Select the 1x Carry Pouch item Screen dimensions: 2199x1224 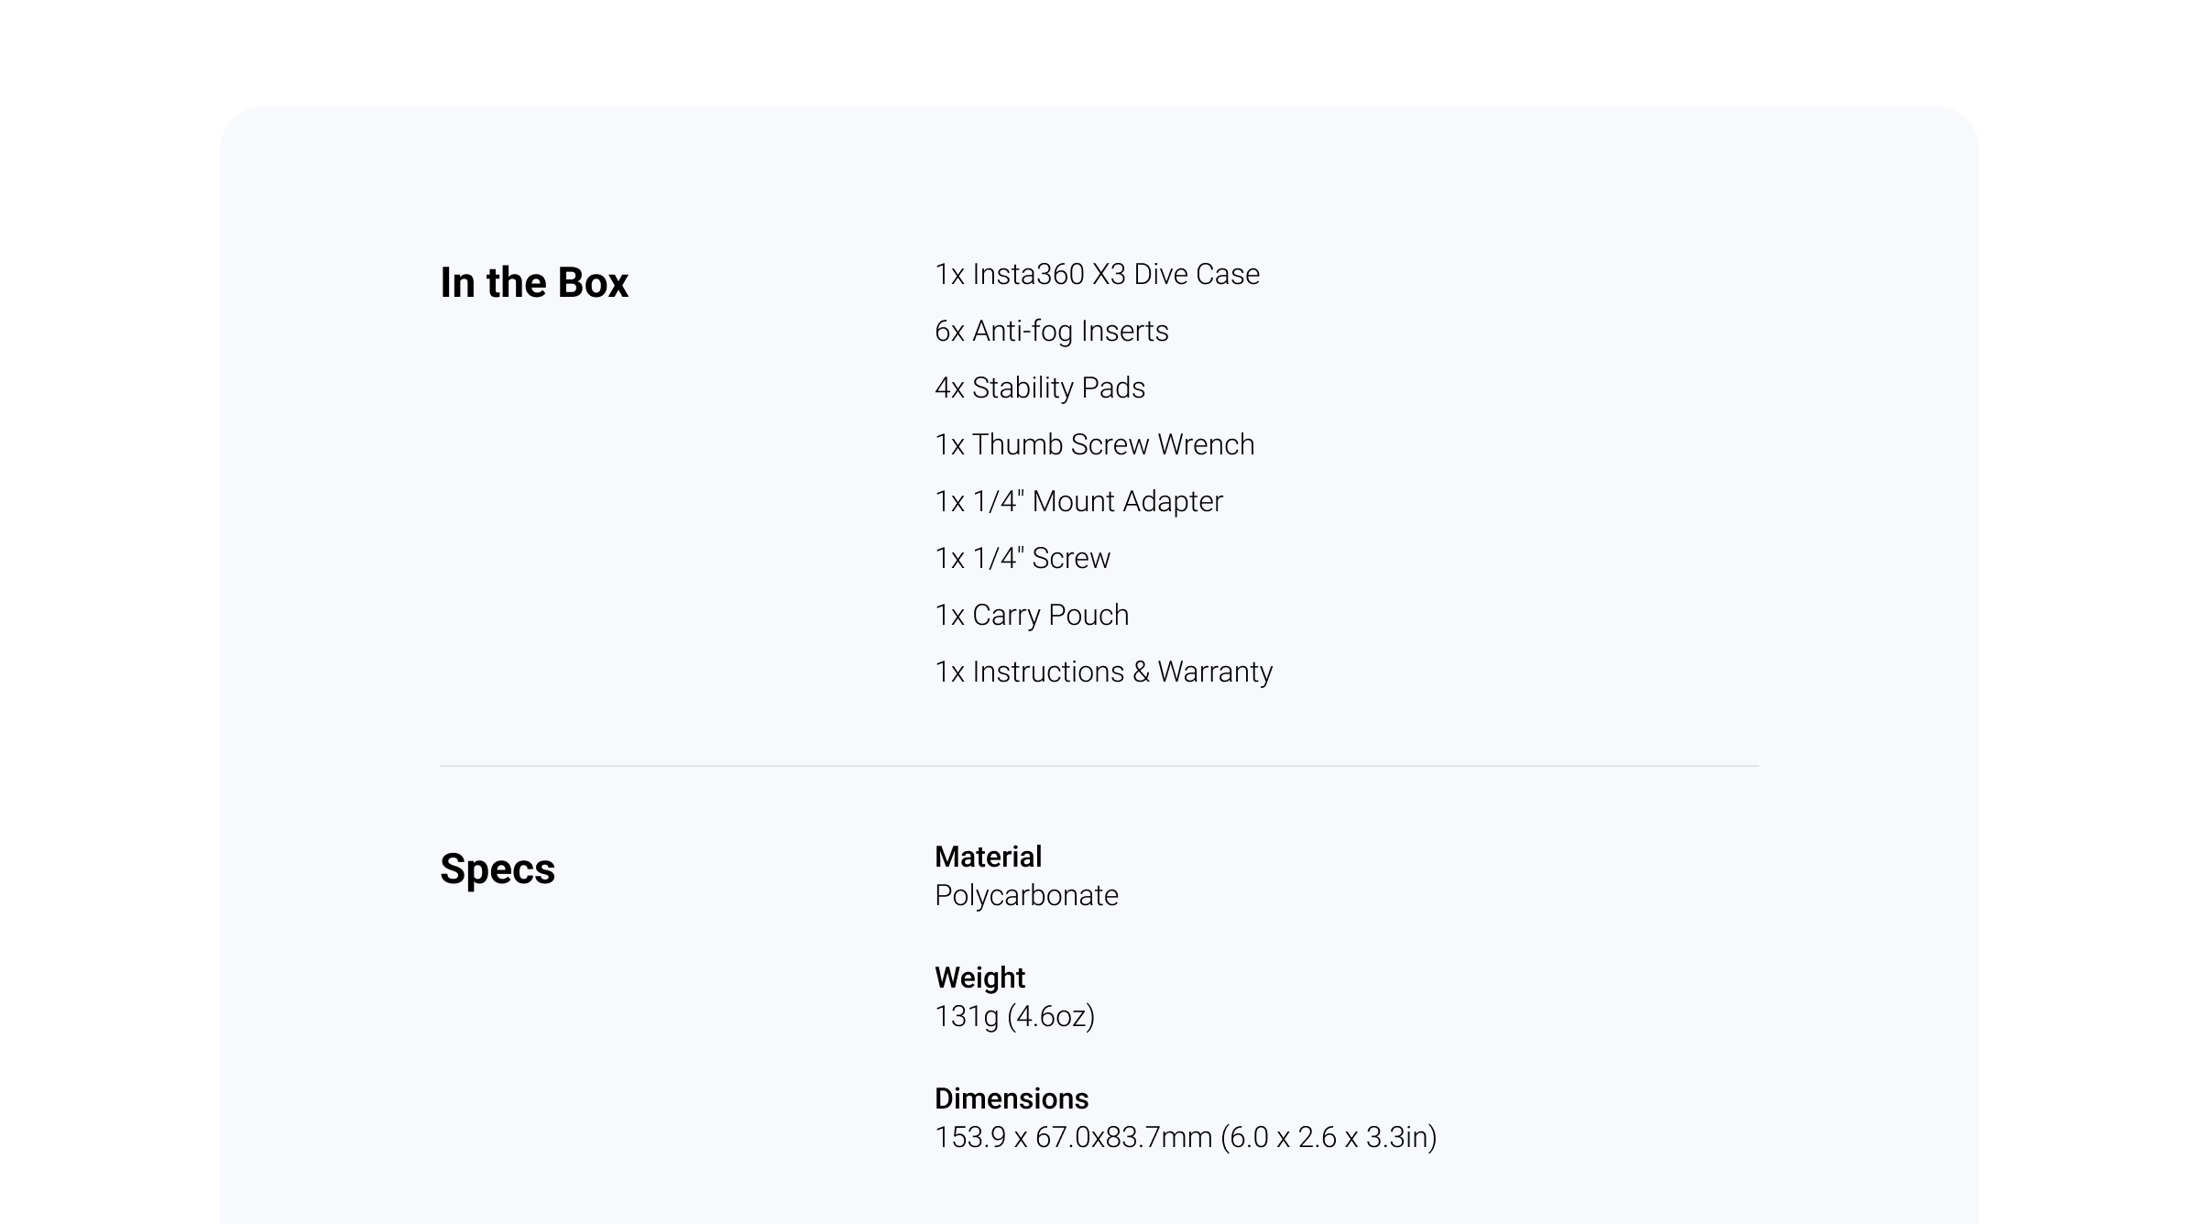1032,615
